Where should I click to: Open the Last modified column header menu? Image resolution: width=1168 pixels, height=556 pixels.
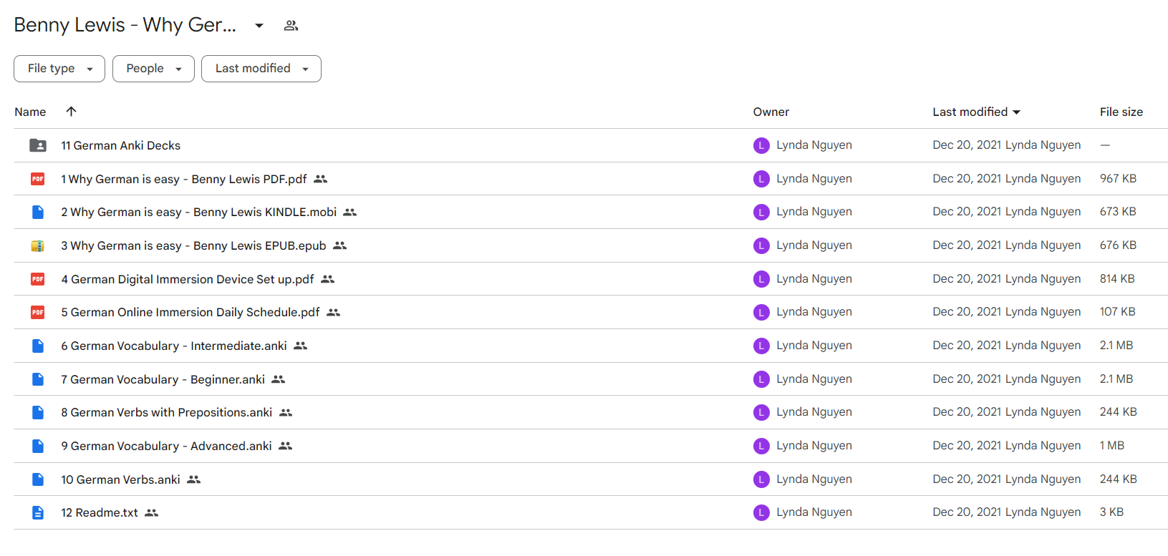click(977, 112)
